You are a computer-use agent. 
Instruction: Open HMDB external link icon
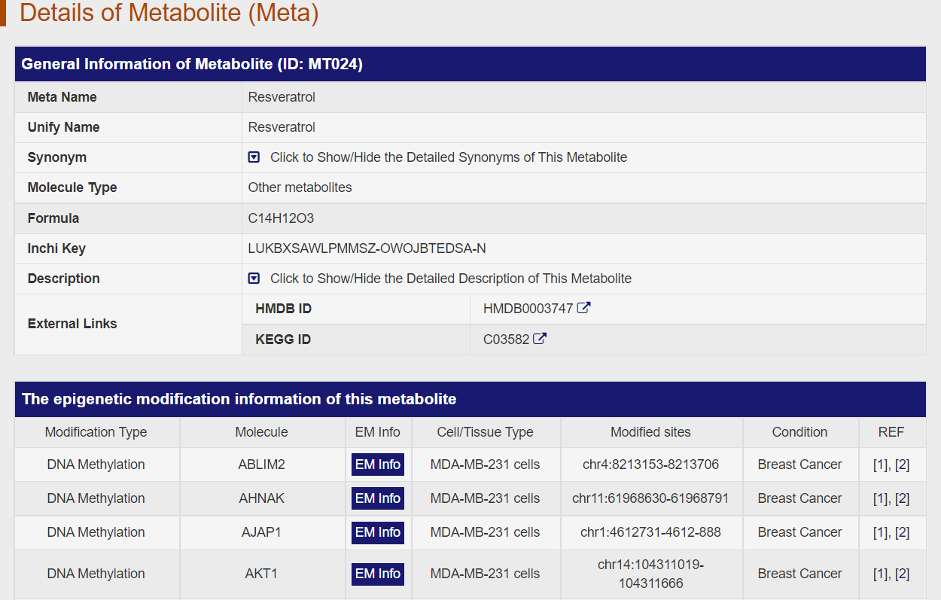point(583,308)
